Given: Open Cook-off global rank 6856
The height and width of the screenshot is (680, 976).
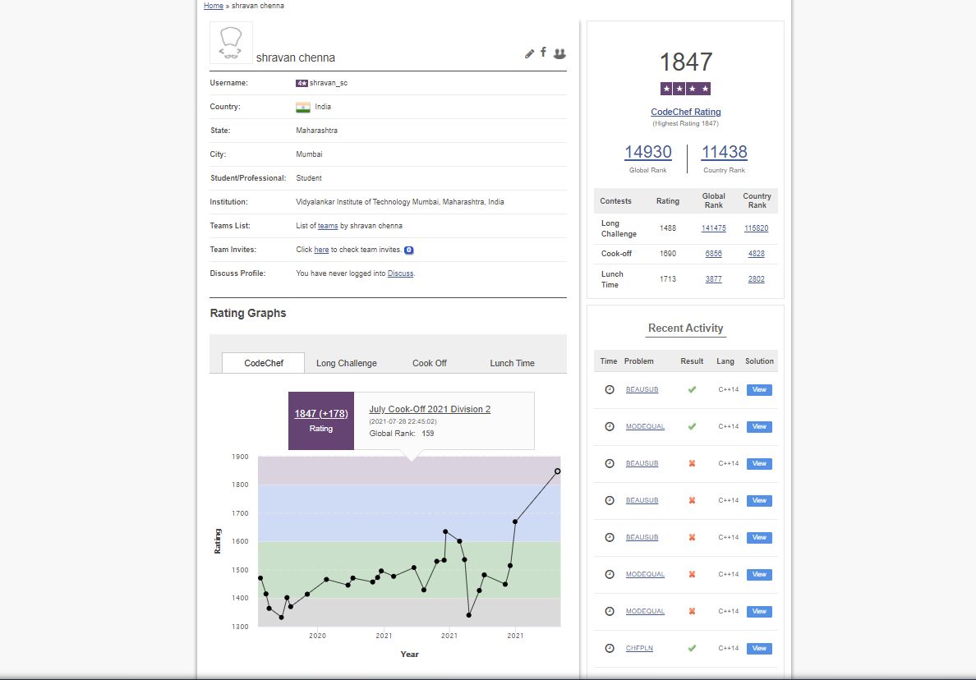Looking at the screenshot, I should (x=713, y=254).
